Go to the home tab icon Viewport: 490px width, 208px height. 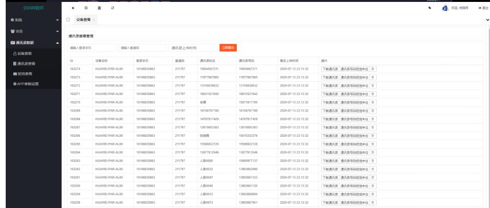point(69,19)
